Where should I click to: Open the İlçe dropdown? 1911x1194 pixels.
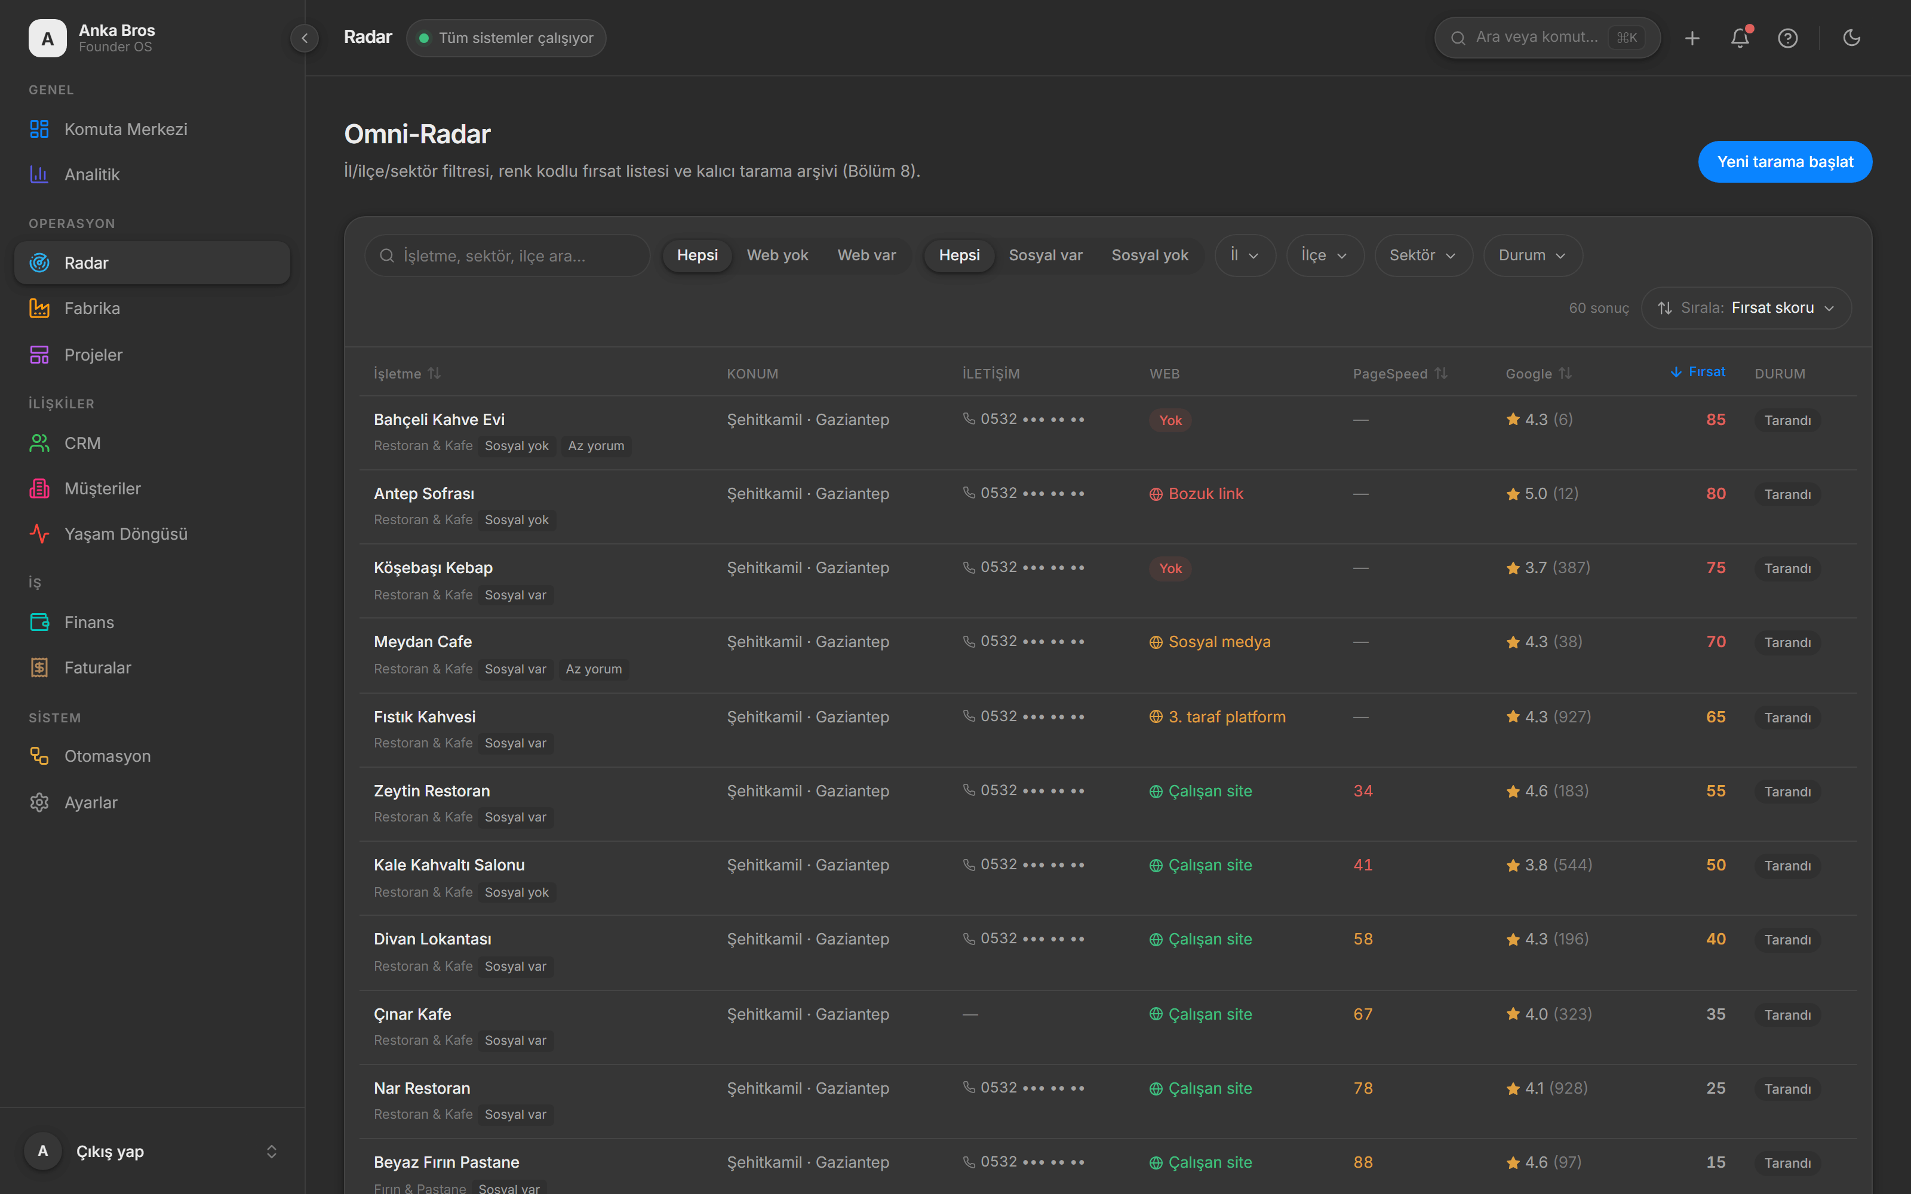click(x=1325, y=255)
